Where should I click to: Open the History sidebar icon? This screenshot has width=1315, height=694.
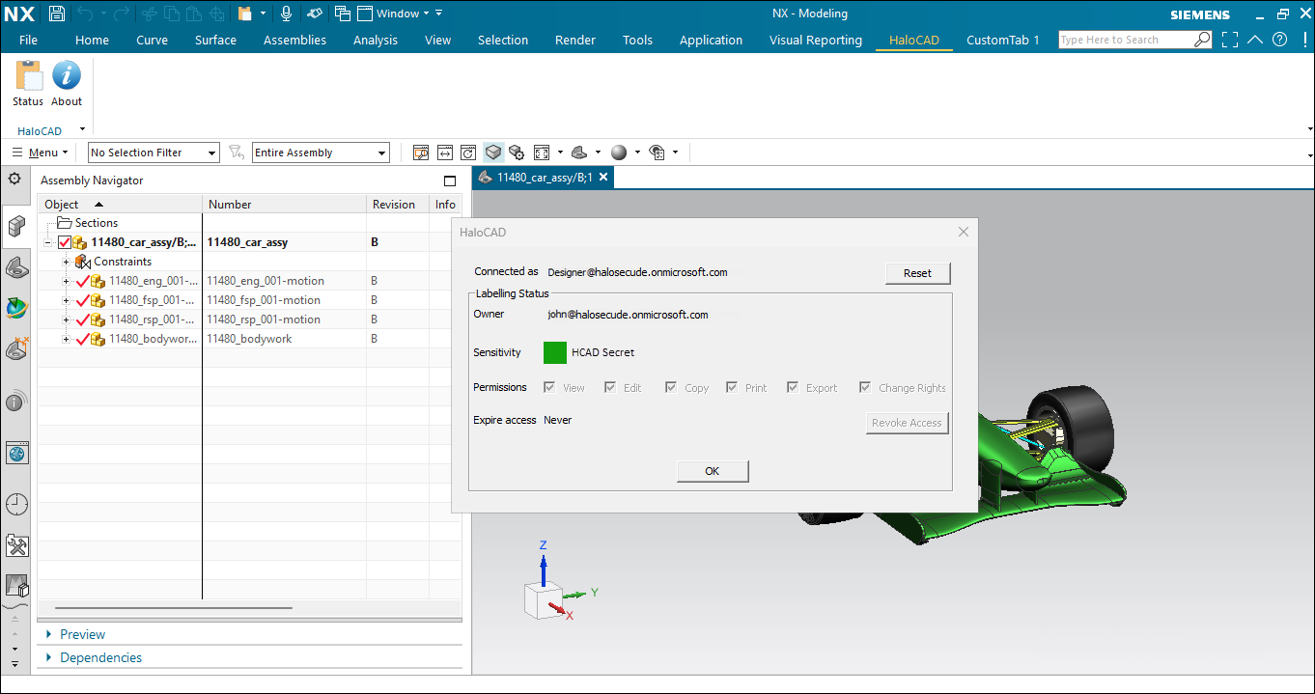(15, 503)
